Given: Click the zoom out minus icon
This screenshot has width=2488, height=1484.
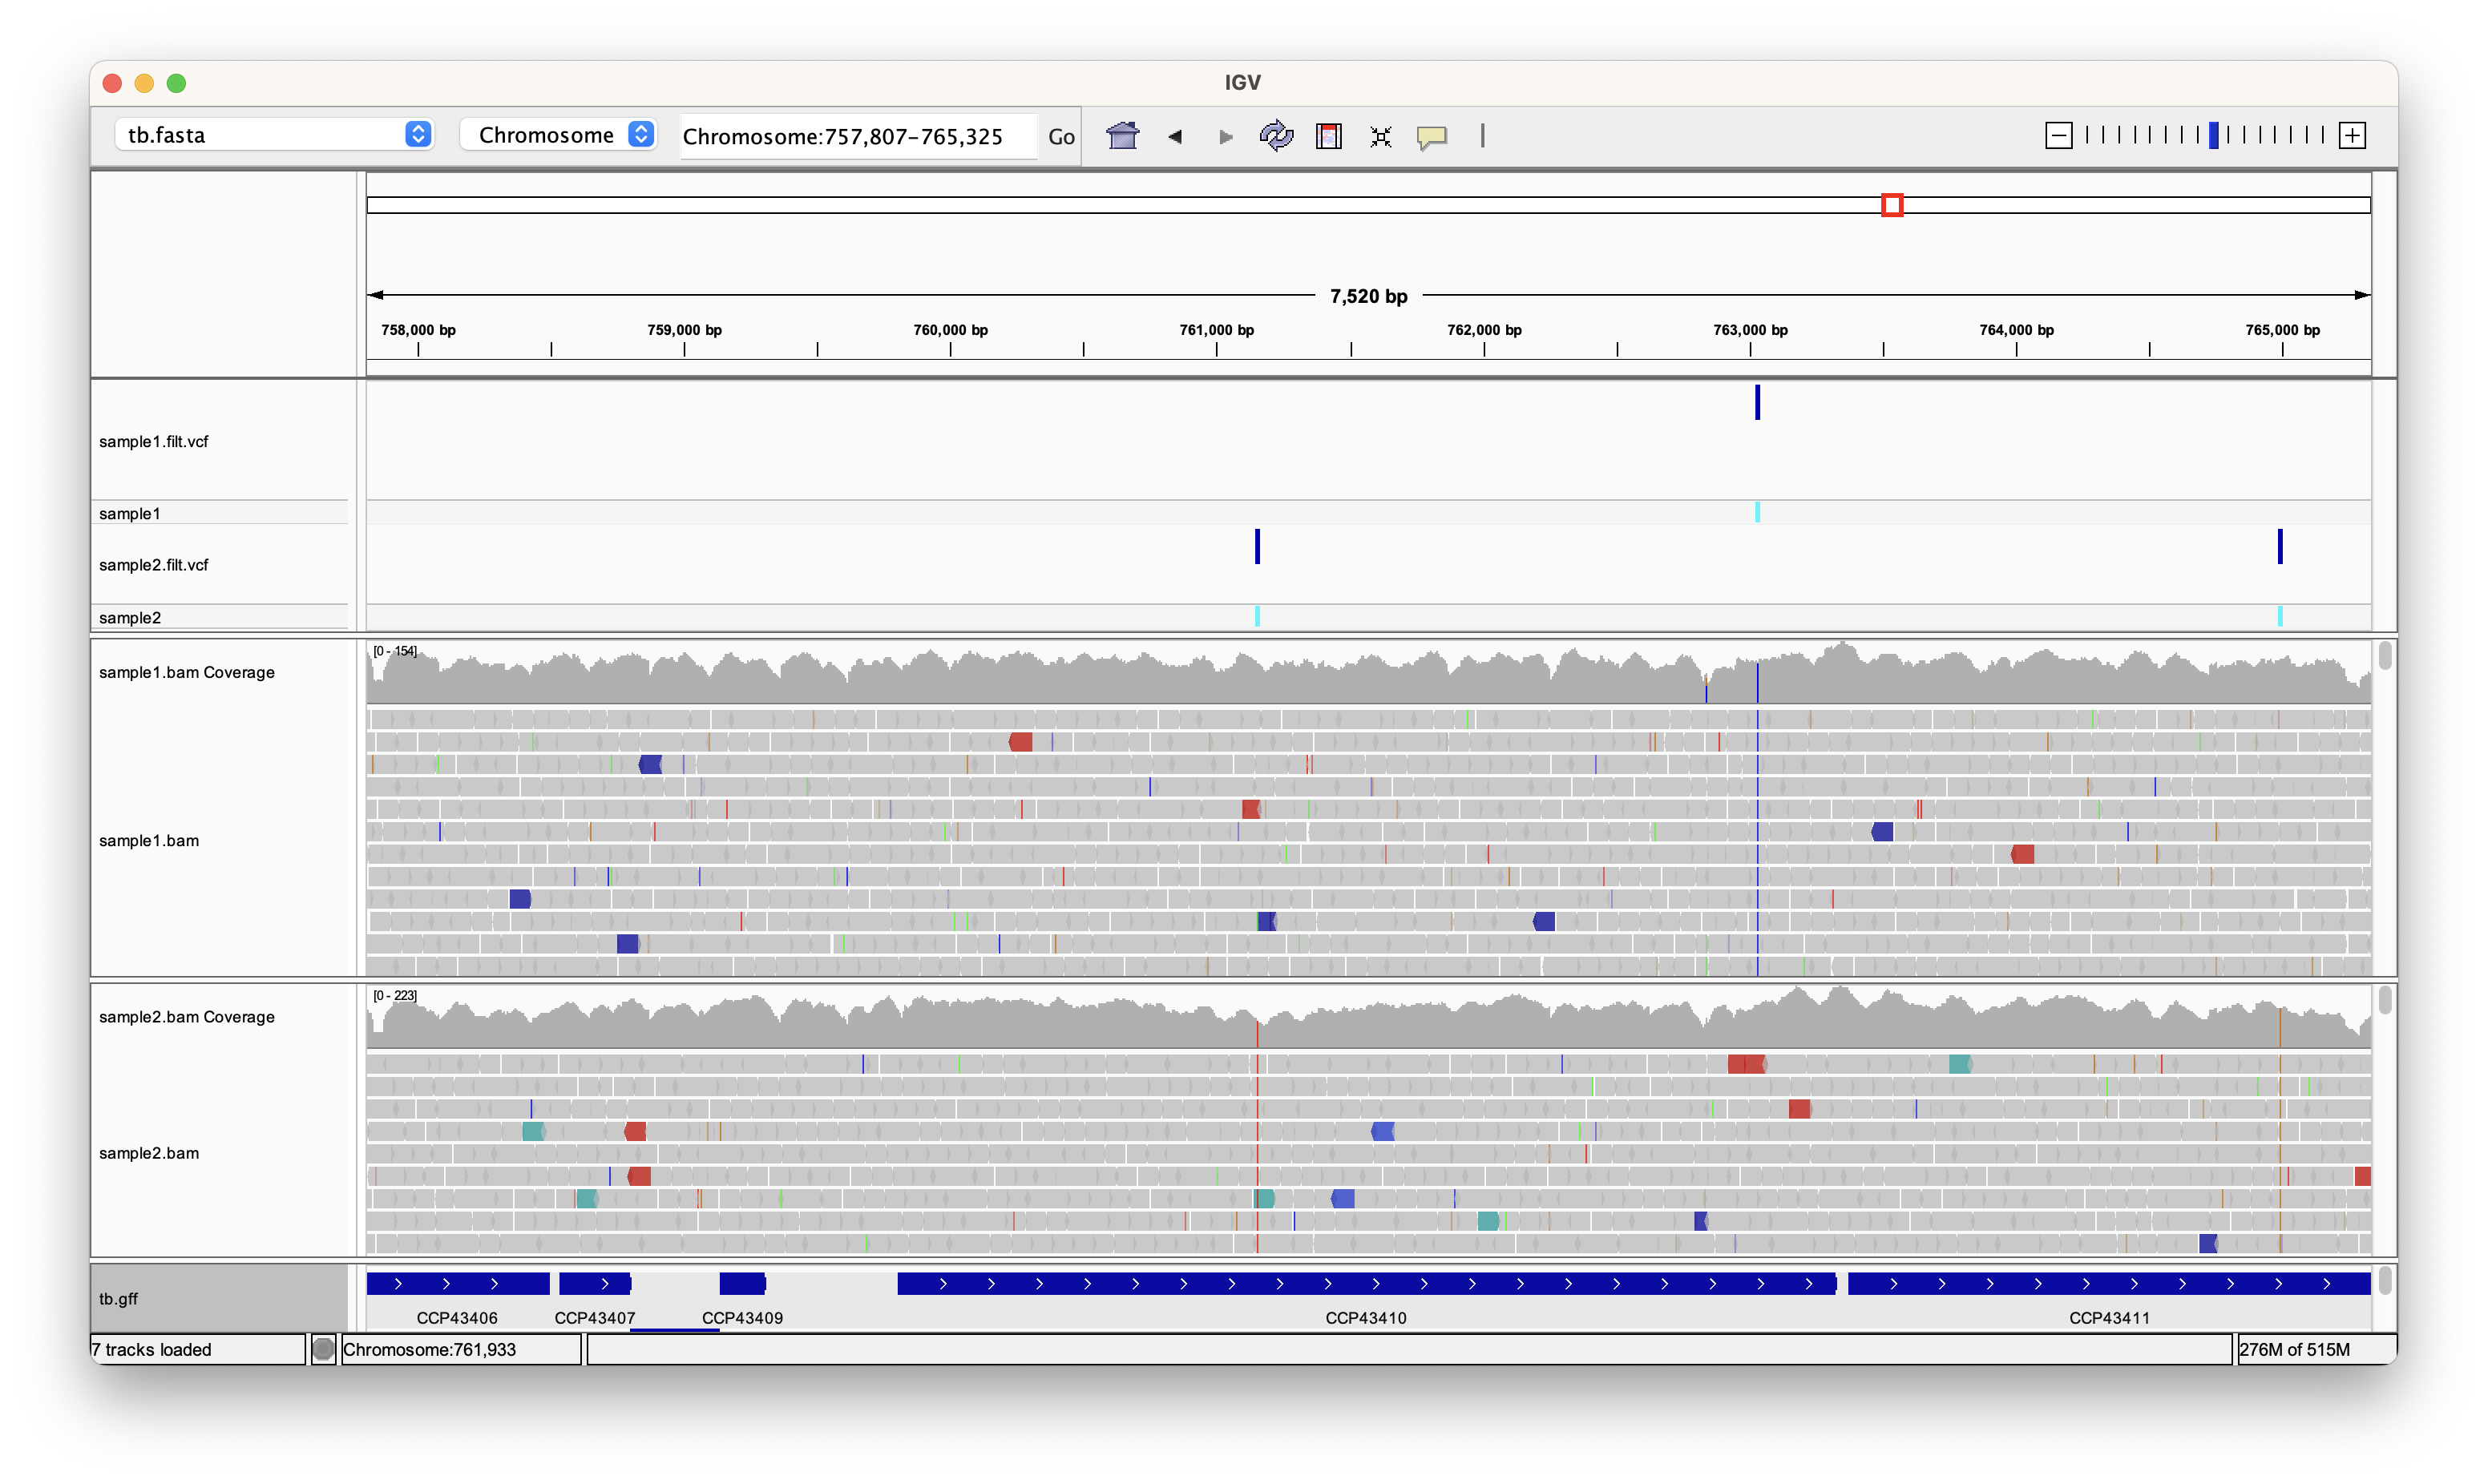Looking at the screenshot, I should 2058,135.
